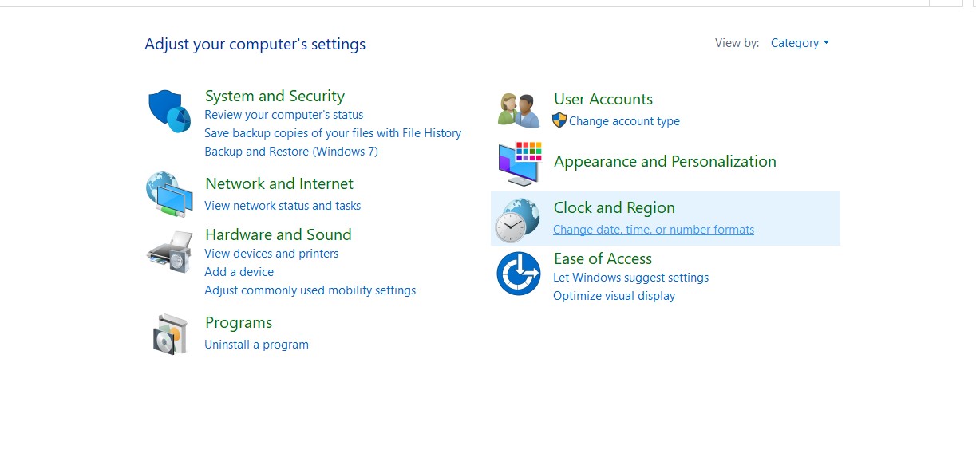976x457 pixels.
Task: Select Uninstall a program
Action: click(x=256, y=345)
